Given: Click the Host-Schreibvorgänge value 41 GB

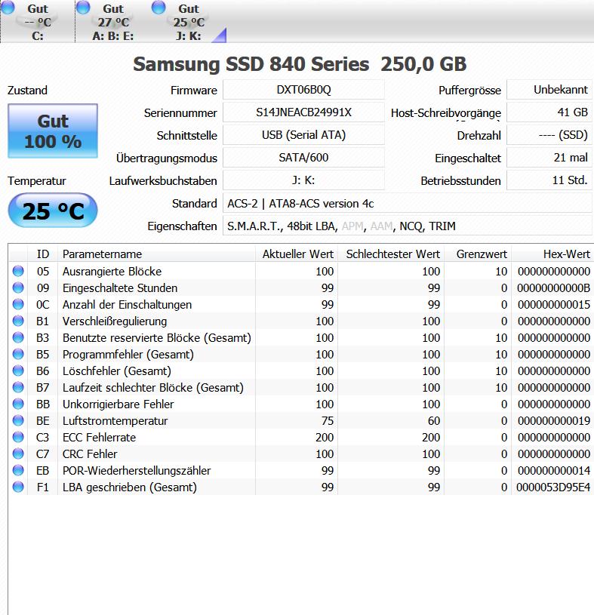Looking at the screenshot, I should click(x=549, y=112).
